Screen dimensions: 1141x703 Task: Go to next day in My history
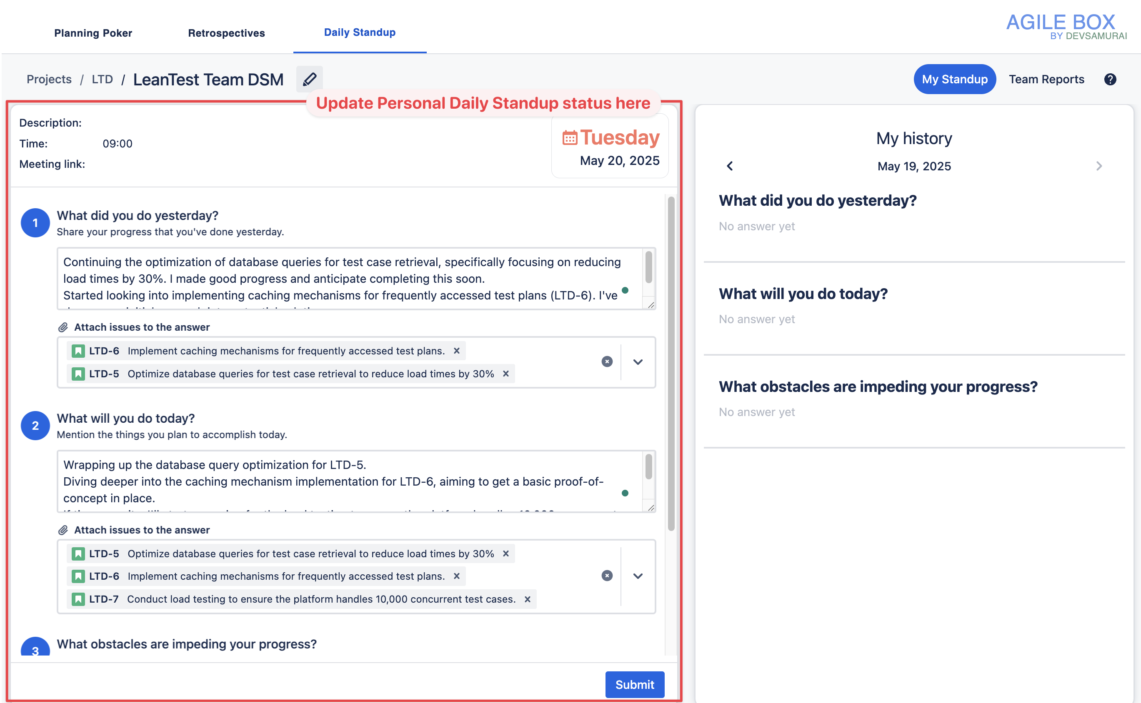[x=1098, y=166]
